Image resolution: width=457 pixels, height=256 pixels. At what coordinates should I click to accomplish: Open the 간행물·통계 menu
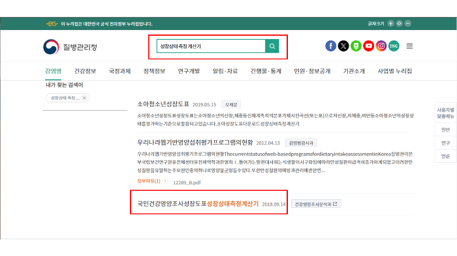(266, 71)
